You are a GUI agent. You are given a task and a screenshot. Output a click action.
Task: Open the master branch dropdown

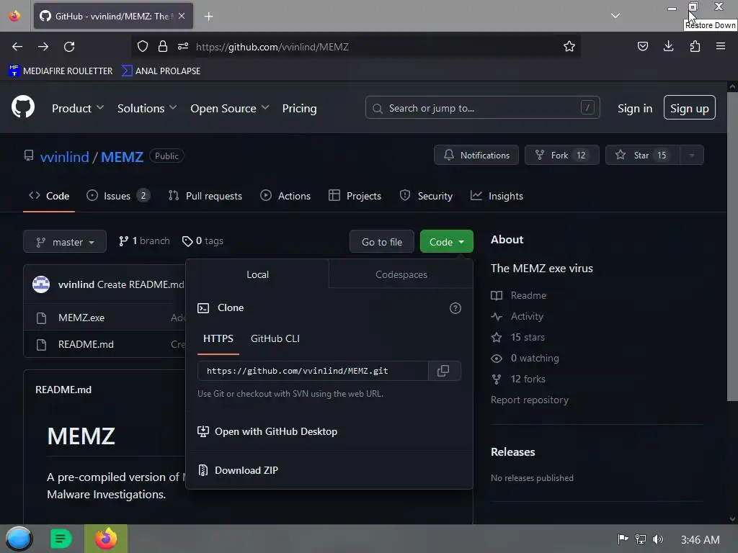65,242
